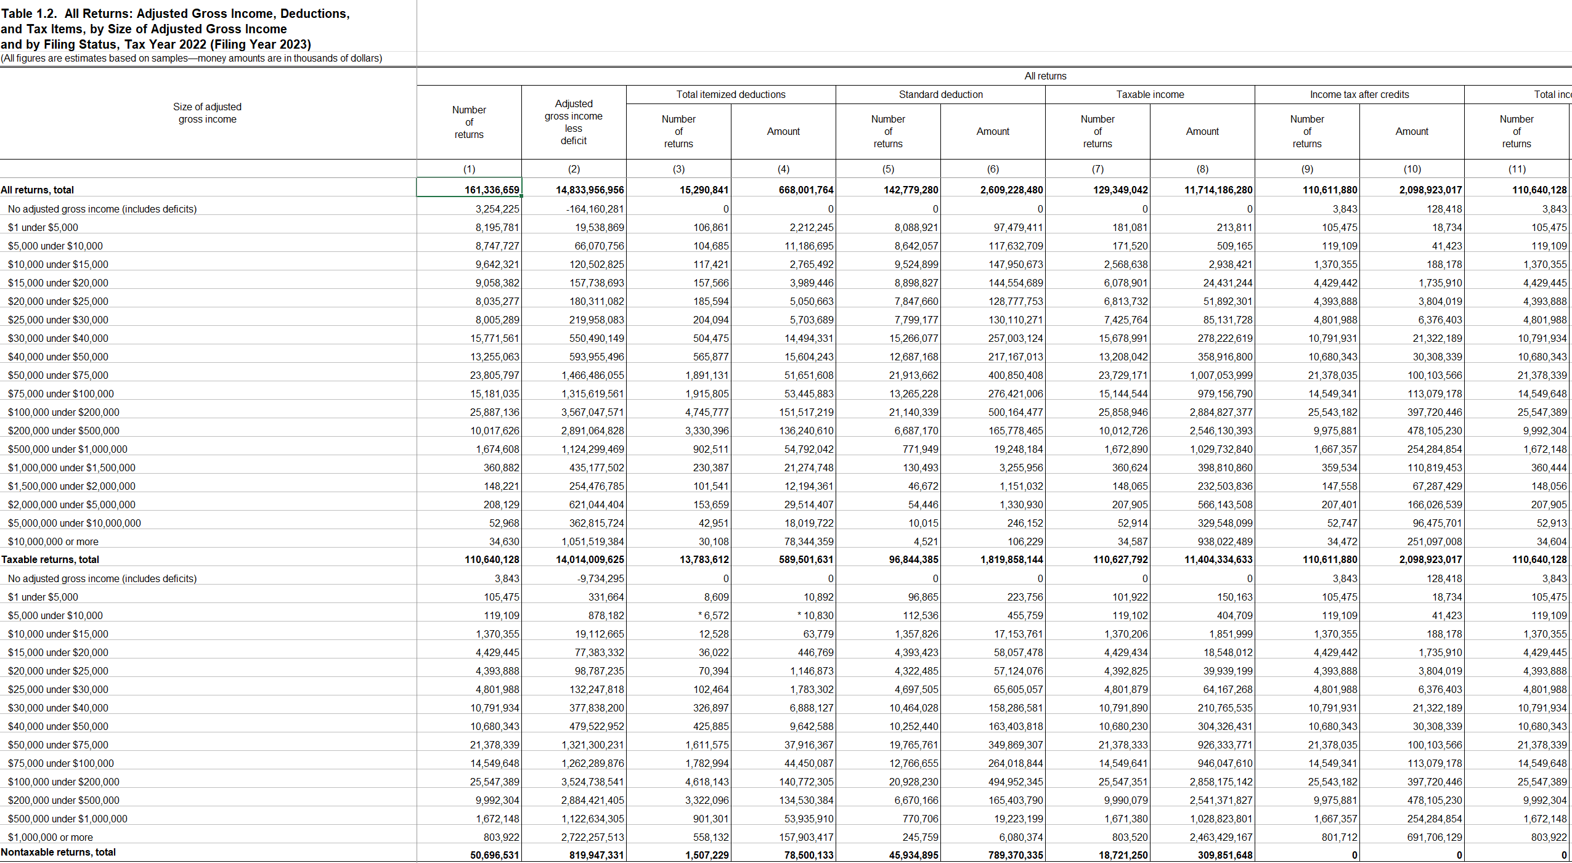
Task: Click the 'Standard deduction' column group header
Action: [940, 94]
